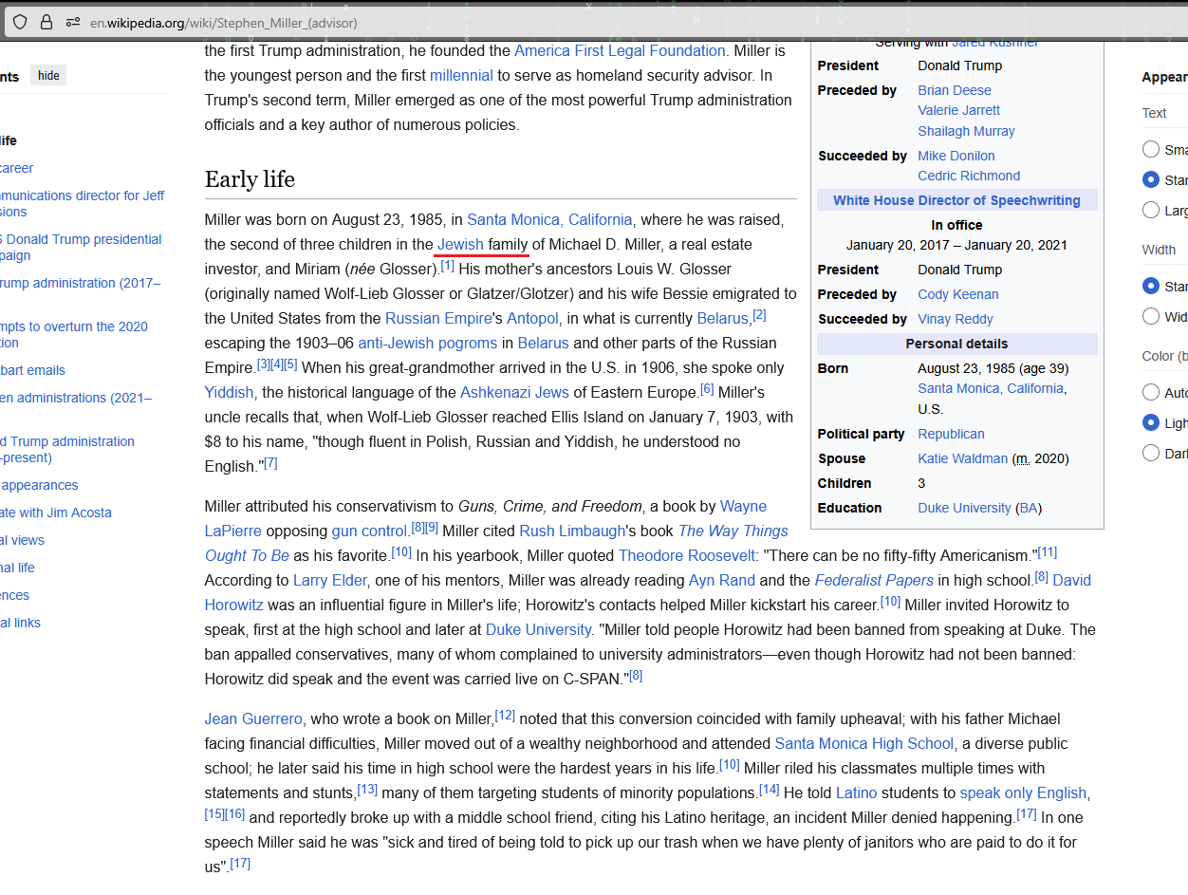
Task: Open citation reference [1]
Action: (448, 266)
